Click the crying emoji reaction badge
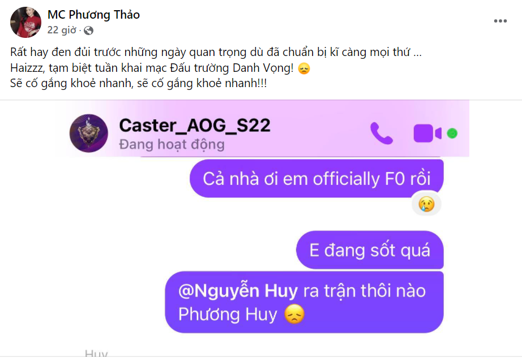522x358 pixels. click(426, 204)
